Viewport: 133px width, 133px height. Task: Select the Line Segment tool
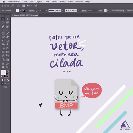point(8,30)
